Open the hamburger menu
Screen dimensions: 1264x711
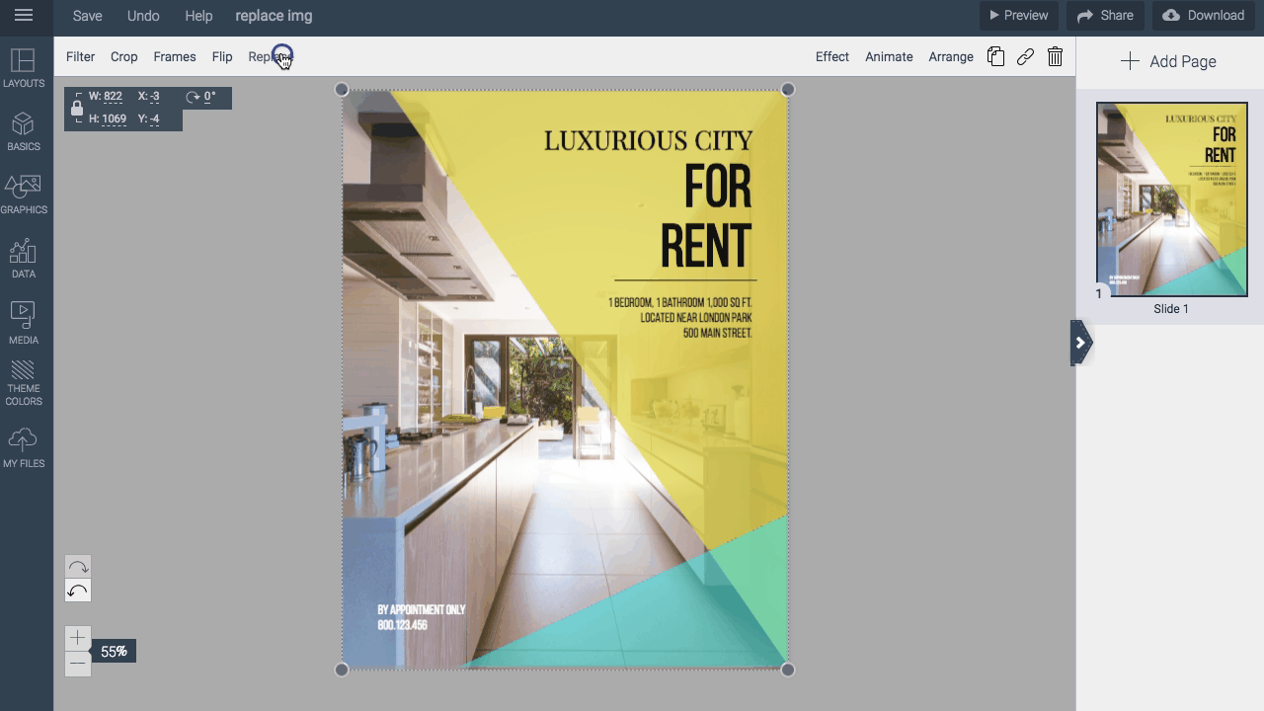24,16
